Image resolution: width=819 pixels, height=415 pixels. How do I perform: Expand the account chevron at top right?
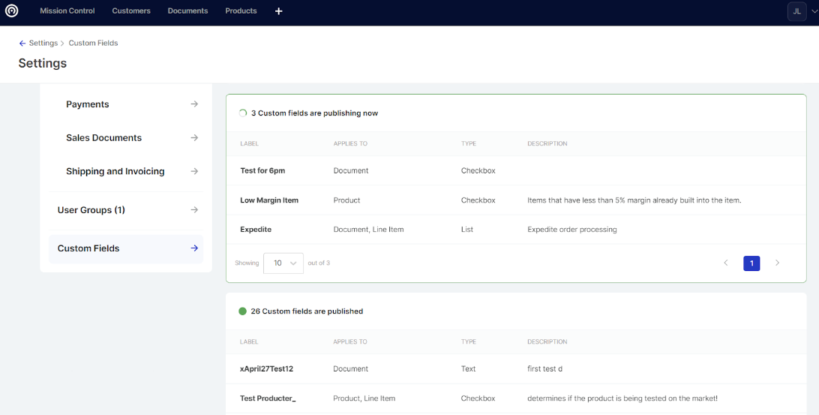tap(814, 11)
